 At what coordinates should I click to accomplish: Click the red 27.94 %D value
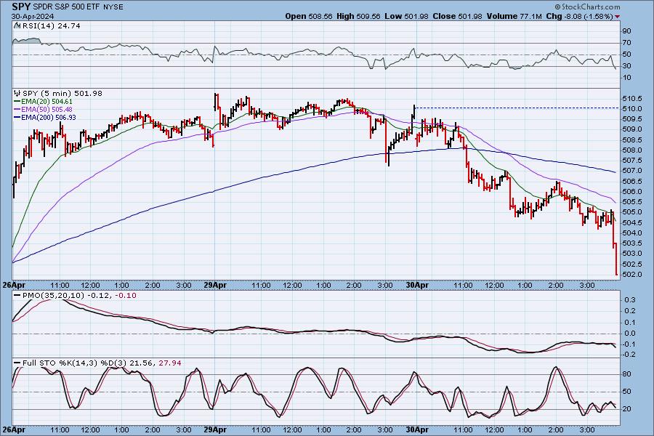(170, 363)
